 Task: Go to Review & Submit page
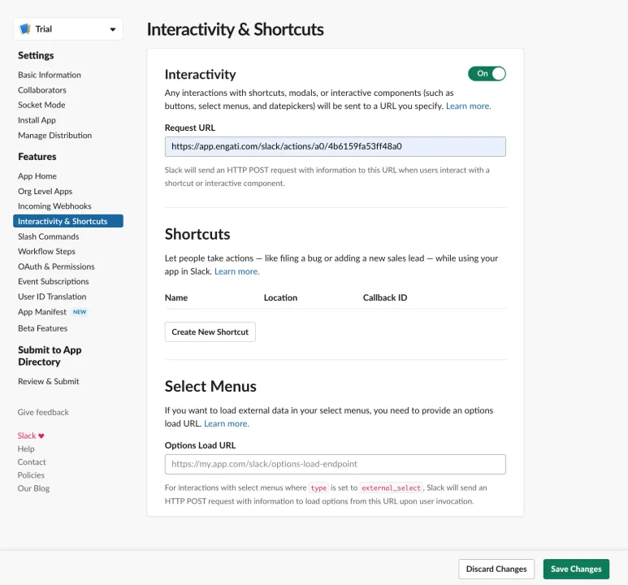pos(49,381)
